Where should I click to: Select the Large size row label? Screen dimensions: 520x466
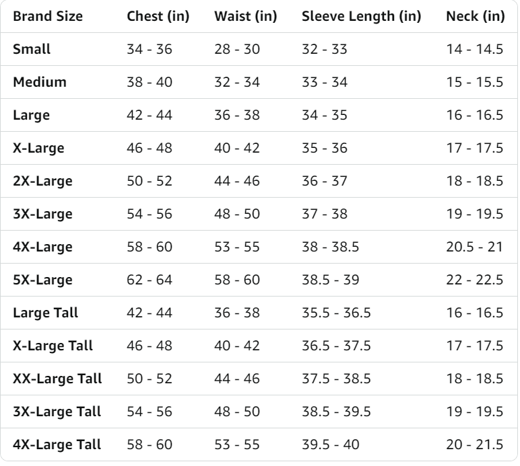point(31,116)
